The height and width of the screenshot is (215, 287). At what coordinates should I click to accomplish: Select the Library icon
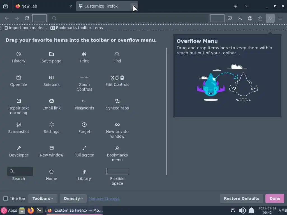84,172
